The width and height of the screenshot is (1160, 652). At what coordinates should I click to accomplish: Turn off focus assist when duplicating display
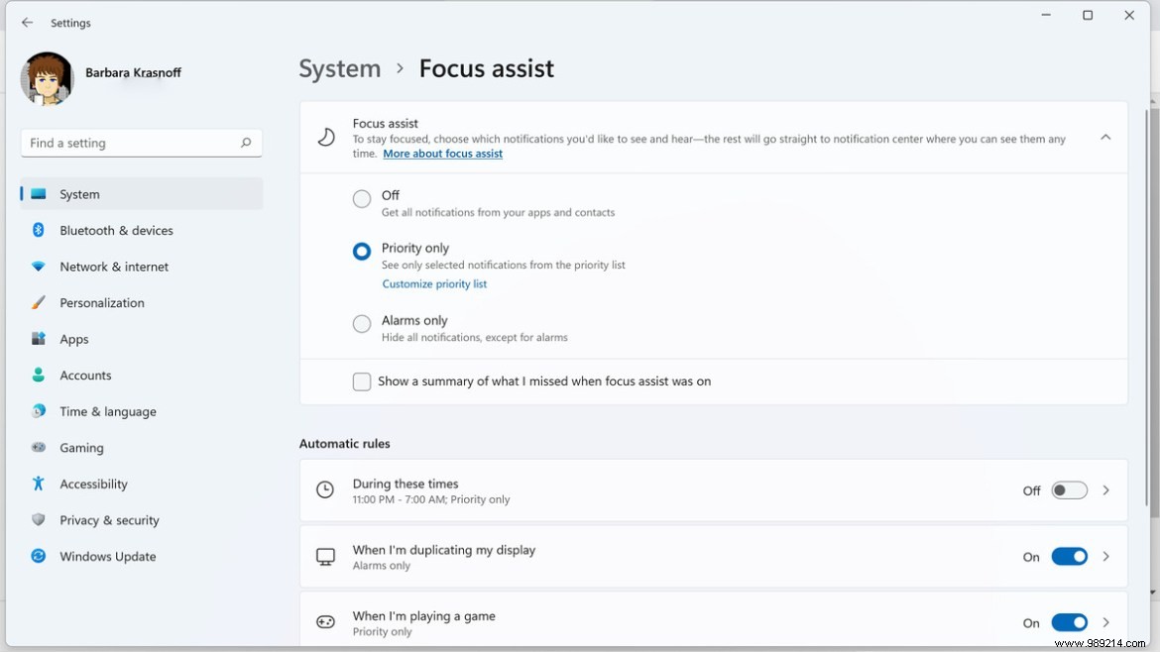[1069, 556]
